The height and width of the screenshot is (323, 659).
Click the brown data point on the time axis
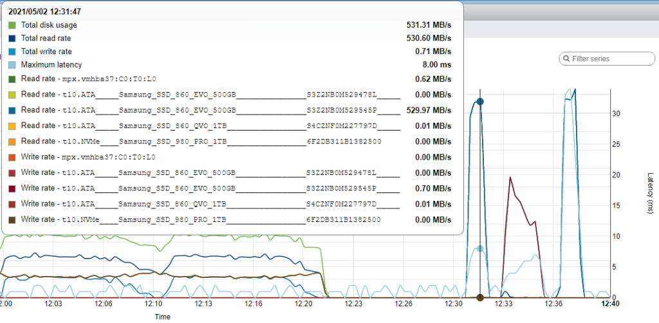pos(479,297)
